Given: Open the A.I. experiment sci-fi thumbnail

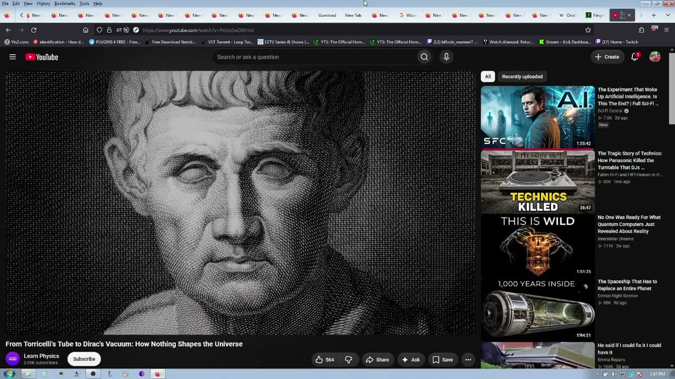Looking at the screenshot, I should [x=537, y=117].
